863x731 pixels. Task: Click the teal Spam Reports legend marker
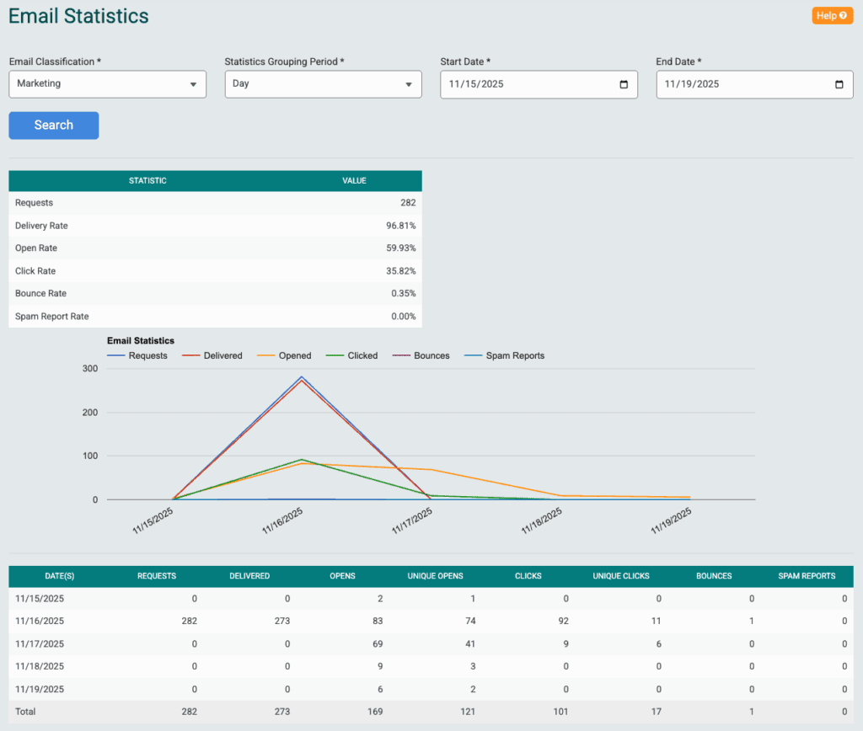point(475,355)
